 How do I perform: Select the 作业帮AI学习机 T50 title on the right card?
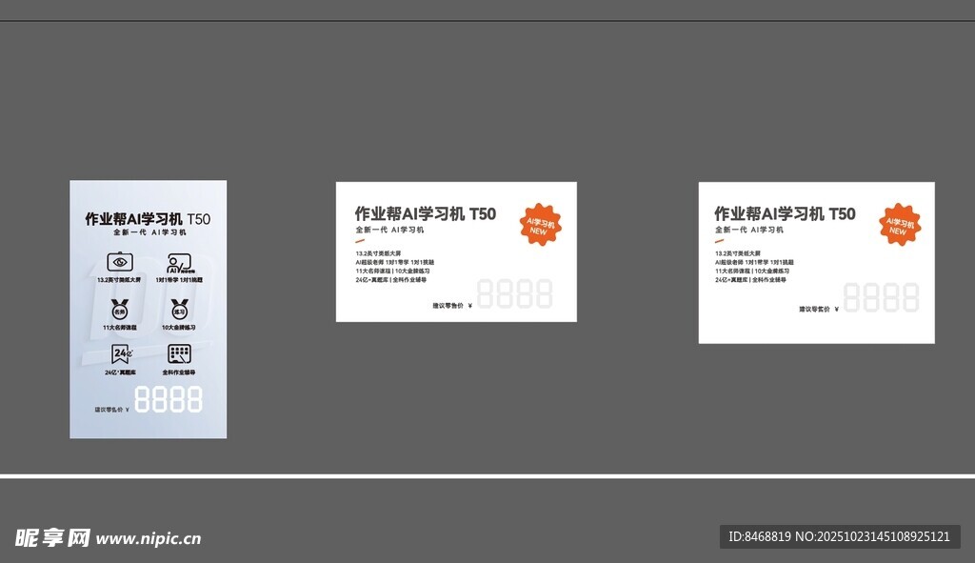[x=785, y=213]
